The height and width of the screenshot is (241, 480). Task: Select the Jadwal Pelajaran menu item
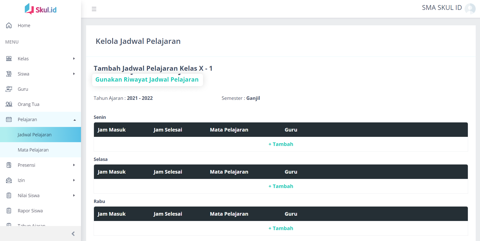(34, 135)
